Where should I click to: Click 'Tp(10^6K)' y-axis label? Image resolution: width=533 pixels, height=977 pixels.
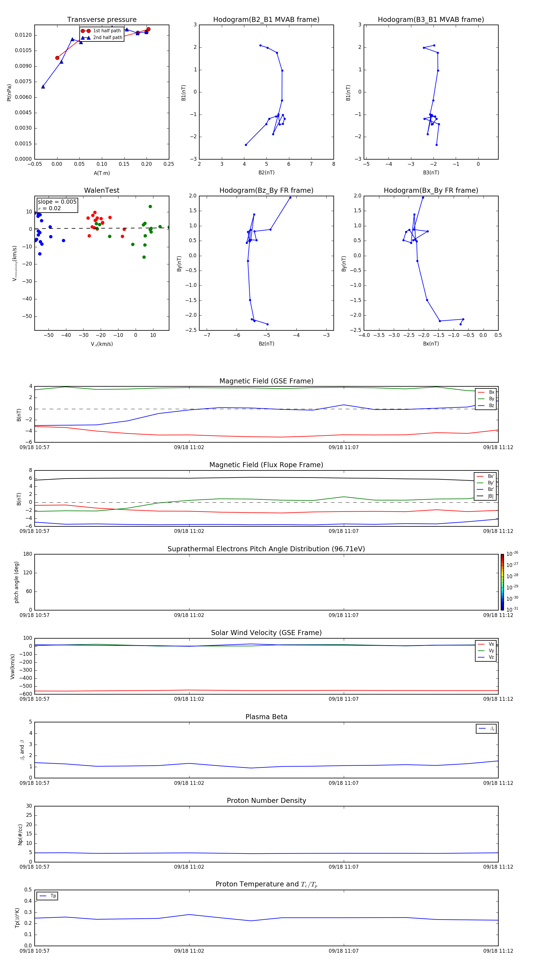[17, 918]
